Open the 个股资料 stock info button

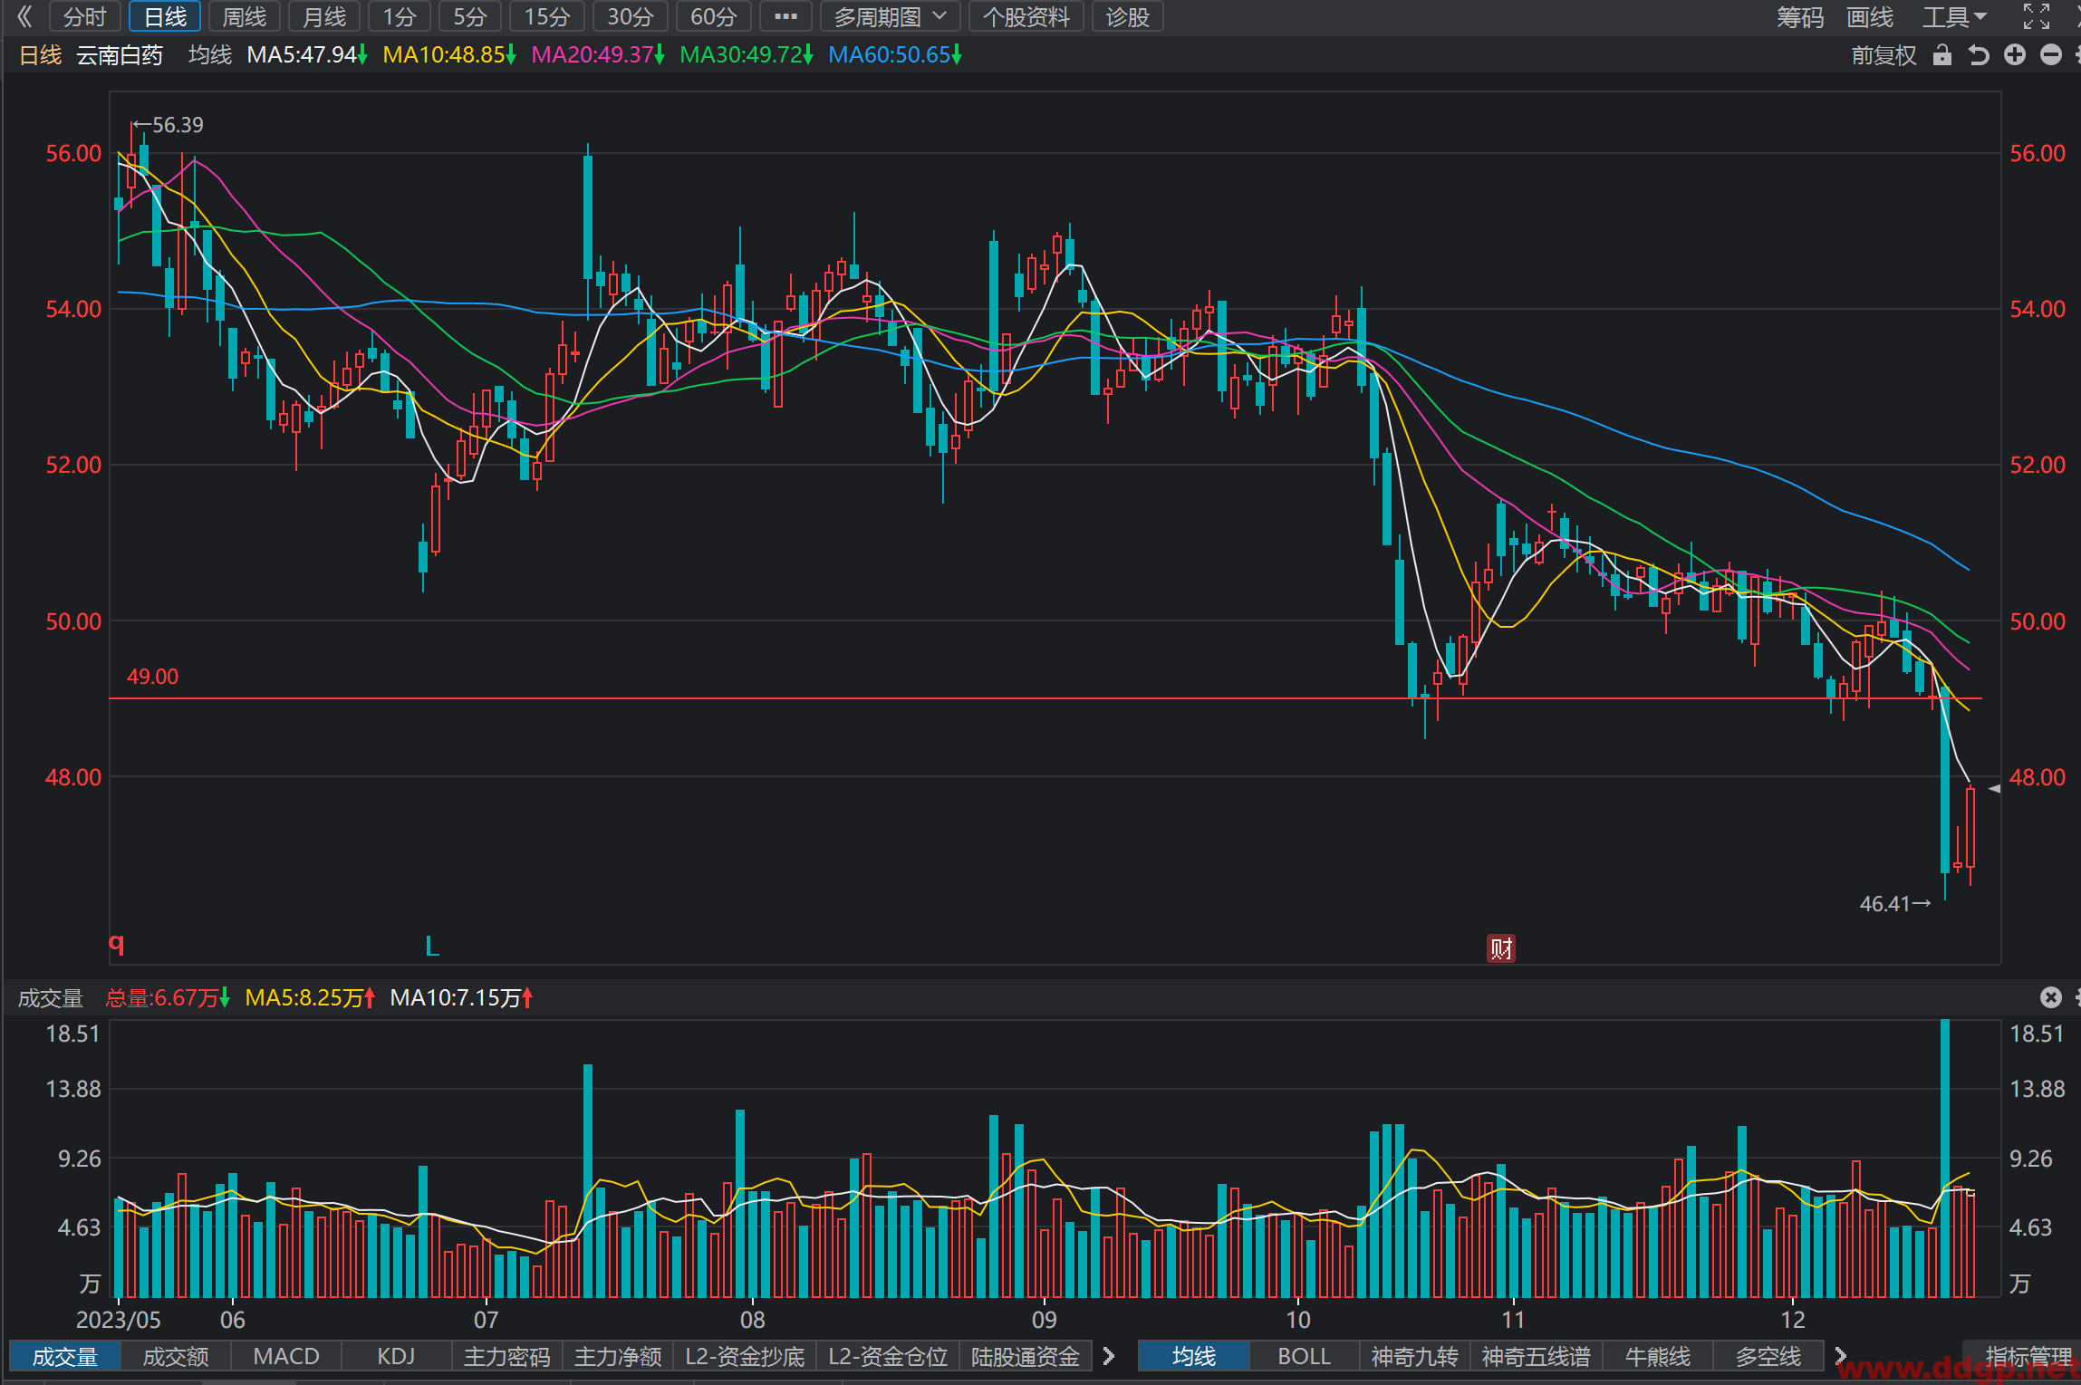pyautogui.click(x=1026, y=16)
